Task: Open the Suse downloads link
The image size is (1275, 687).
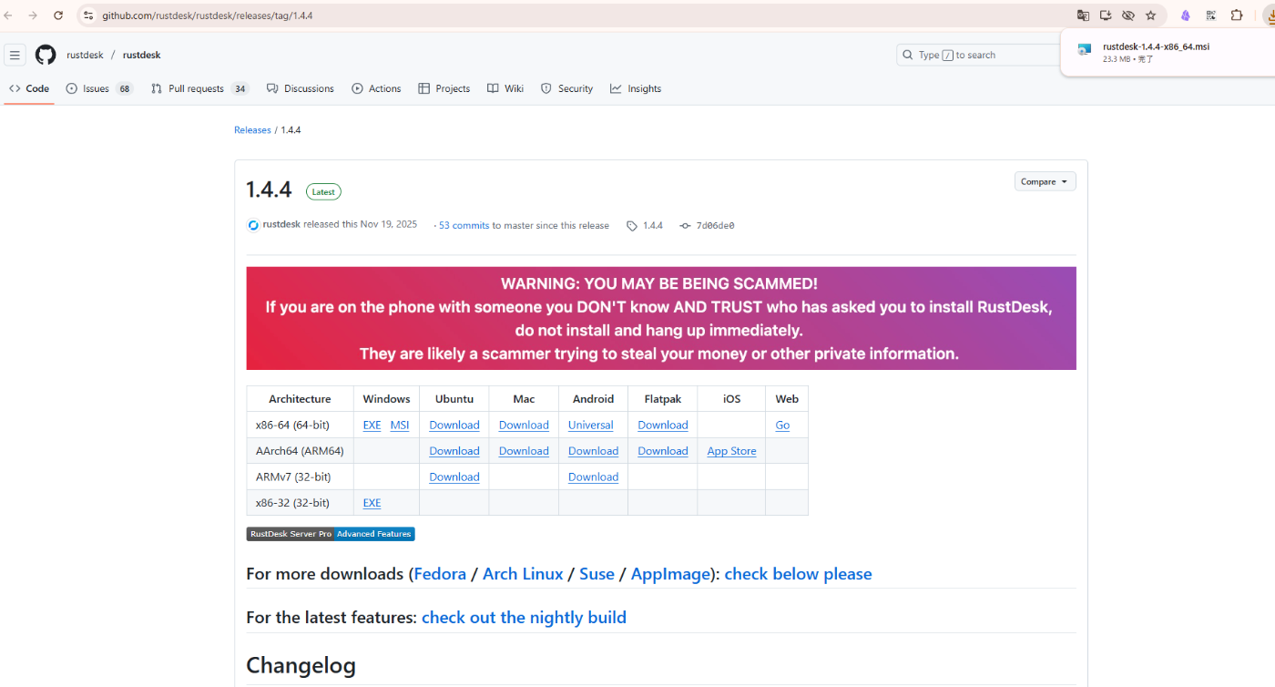Action: [x=597, y=574]
